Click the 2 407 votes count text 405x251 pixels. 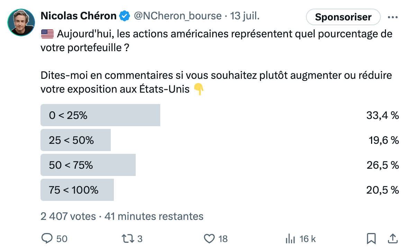(x=68, y=216)
